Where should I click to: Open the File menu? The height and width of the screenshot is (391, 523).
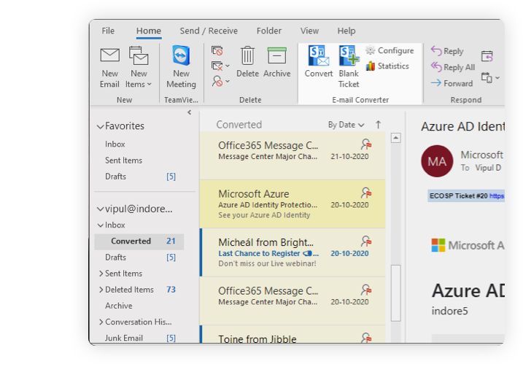(108, 31)
